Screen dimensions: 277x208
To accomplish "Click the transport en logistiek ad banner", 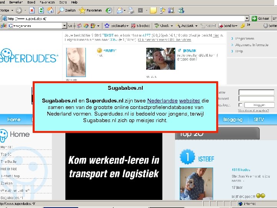I will coord(114,167).
